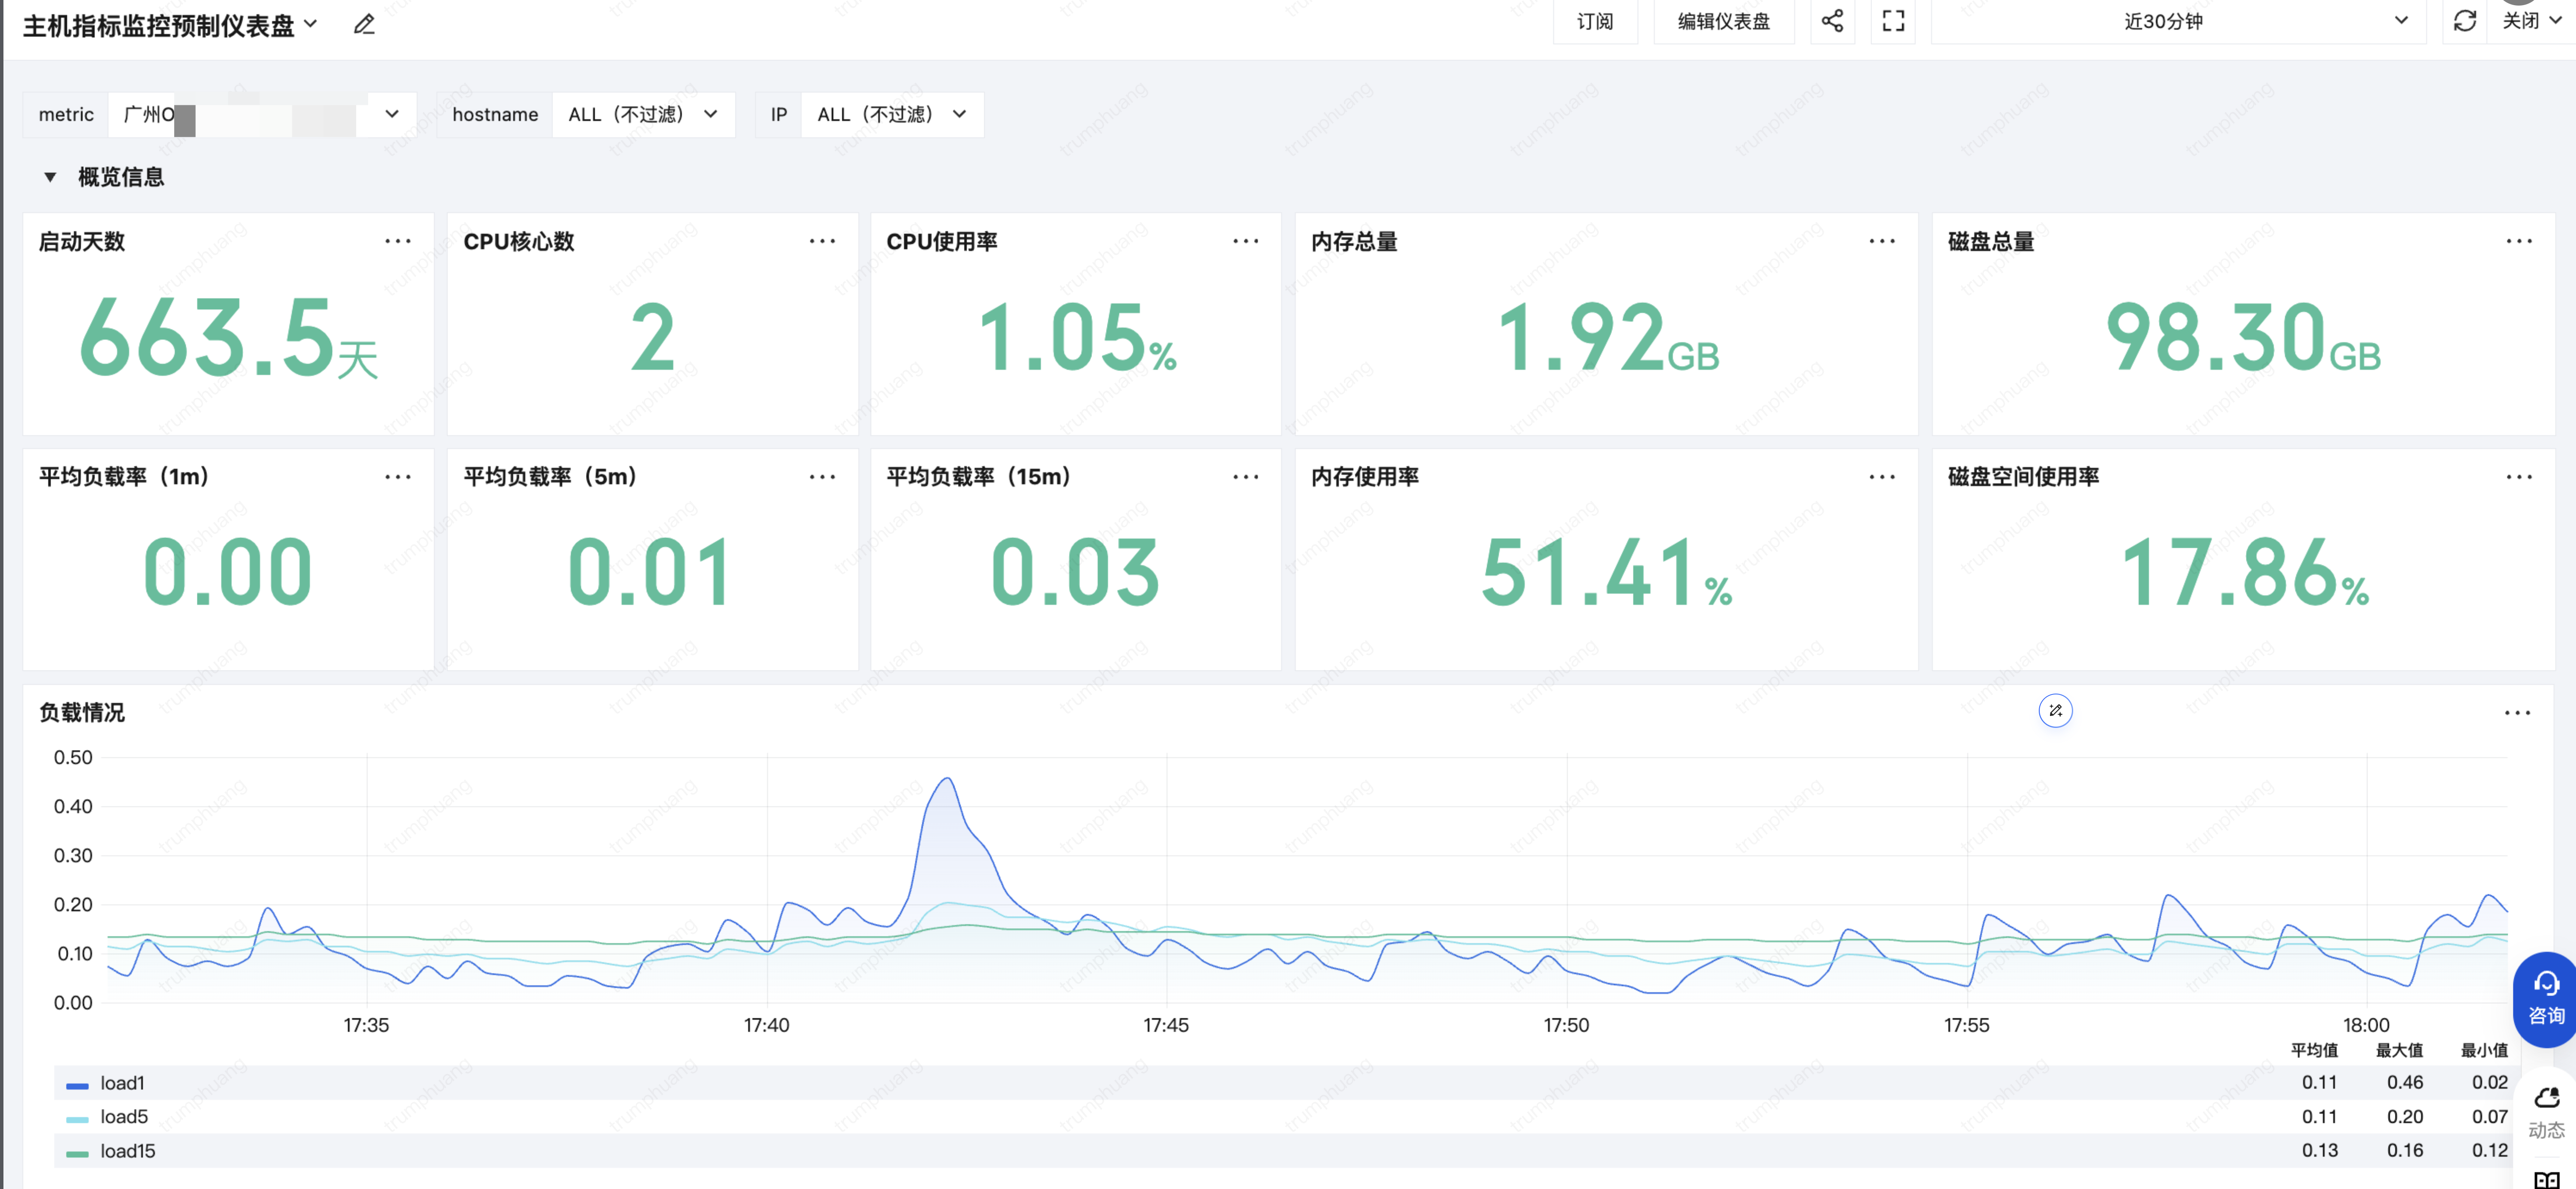Open more options on 平均负载率(15m) panel
Screen dimensions: 2576x1189
pos(1246,477)
